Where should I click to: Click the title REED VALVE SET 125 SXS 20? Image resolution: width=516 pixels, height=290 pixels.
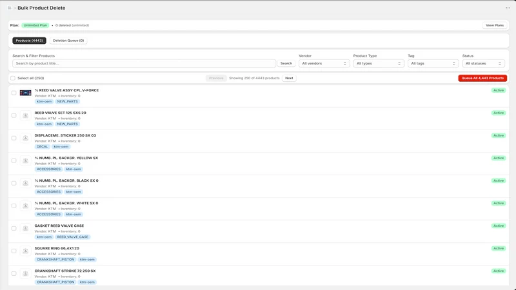tap(60, 113)
